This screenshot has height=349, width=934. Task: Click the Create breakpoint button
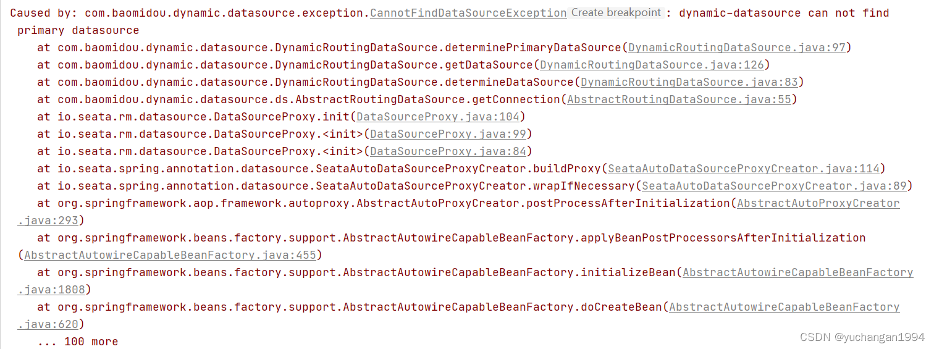pyautogui.click(x=616, y=13)
